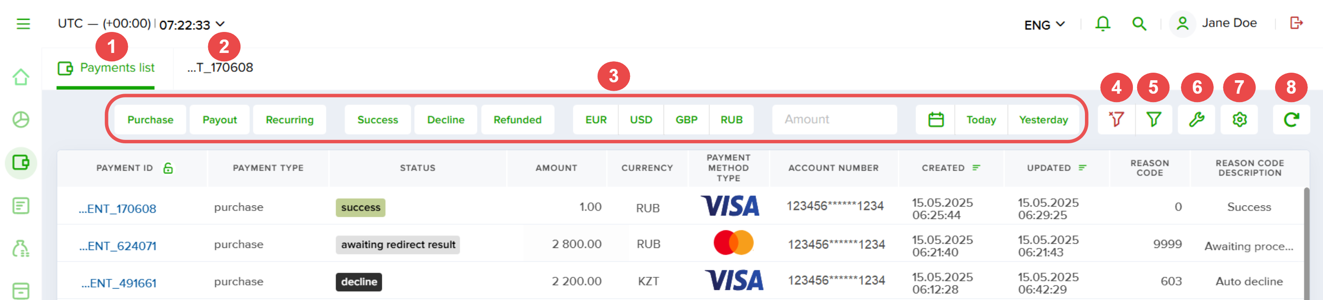
Task: Open the calendar date picker
Action: click(936, 119)
